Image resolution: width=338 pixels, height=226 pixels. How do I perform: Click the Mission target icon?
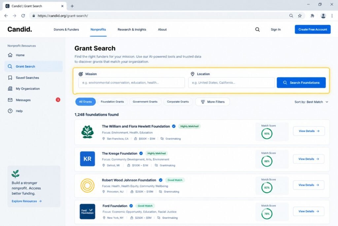(81, 74)
